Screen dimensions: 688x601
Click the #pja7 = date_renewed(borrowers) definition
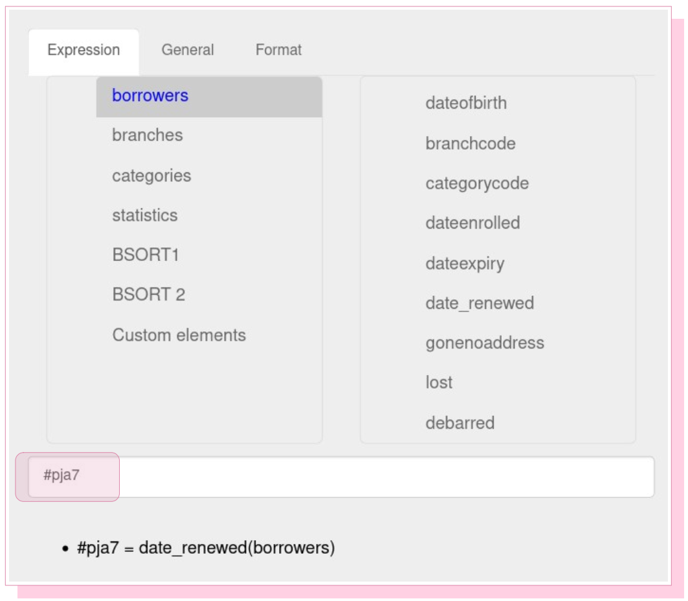point(206,548)
